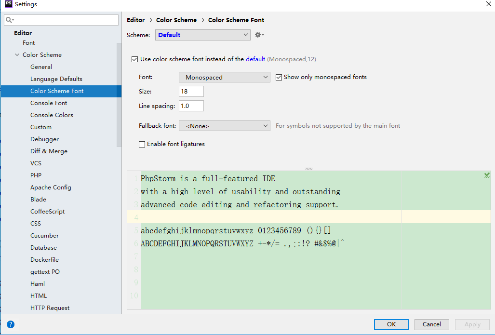Toggle 'Use color scheme font' checkbox

pos(135,59)
